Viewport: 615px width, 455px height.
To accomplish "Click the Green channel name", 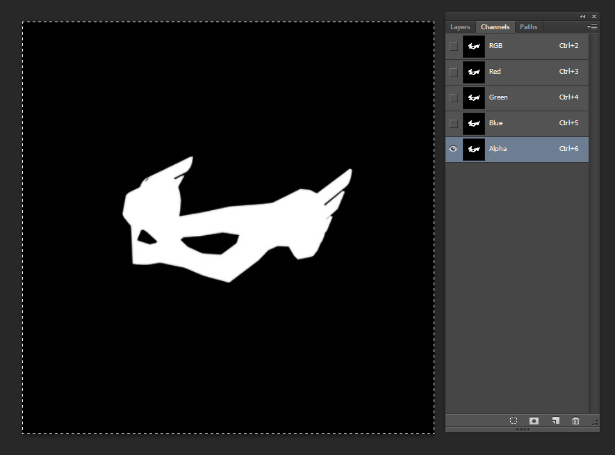I will 498,97.
